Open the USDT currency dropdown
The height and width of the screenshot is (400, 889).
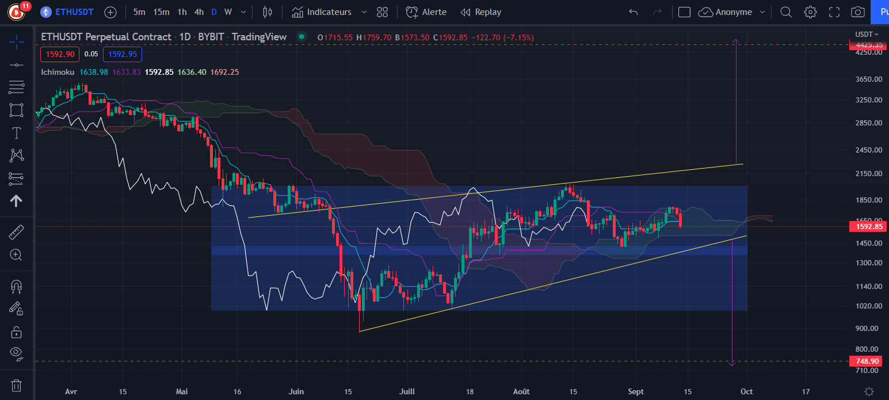click(864, 34)
